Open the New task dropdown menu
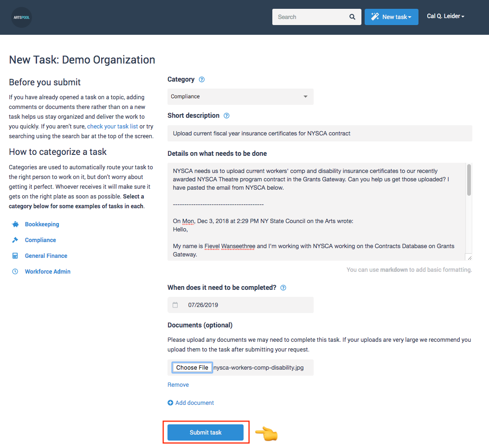 tap(392, 17)
